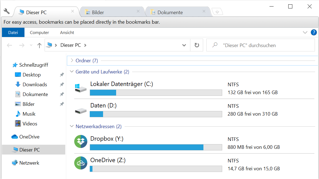Click the magnifier search icon
319x179 pixels.
click(215, 45)
